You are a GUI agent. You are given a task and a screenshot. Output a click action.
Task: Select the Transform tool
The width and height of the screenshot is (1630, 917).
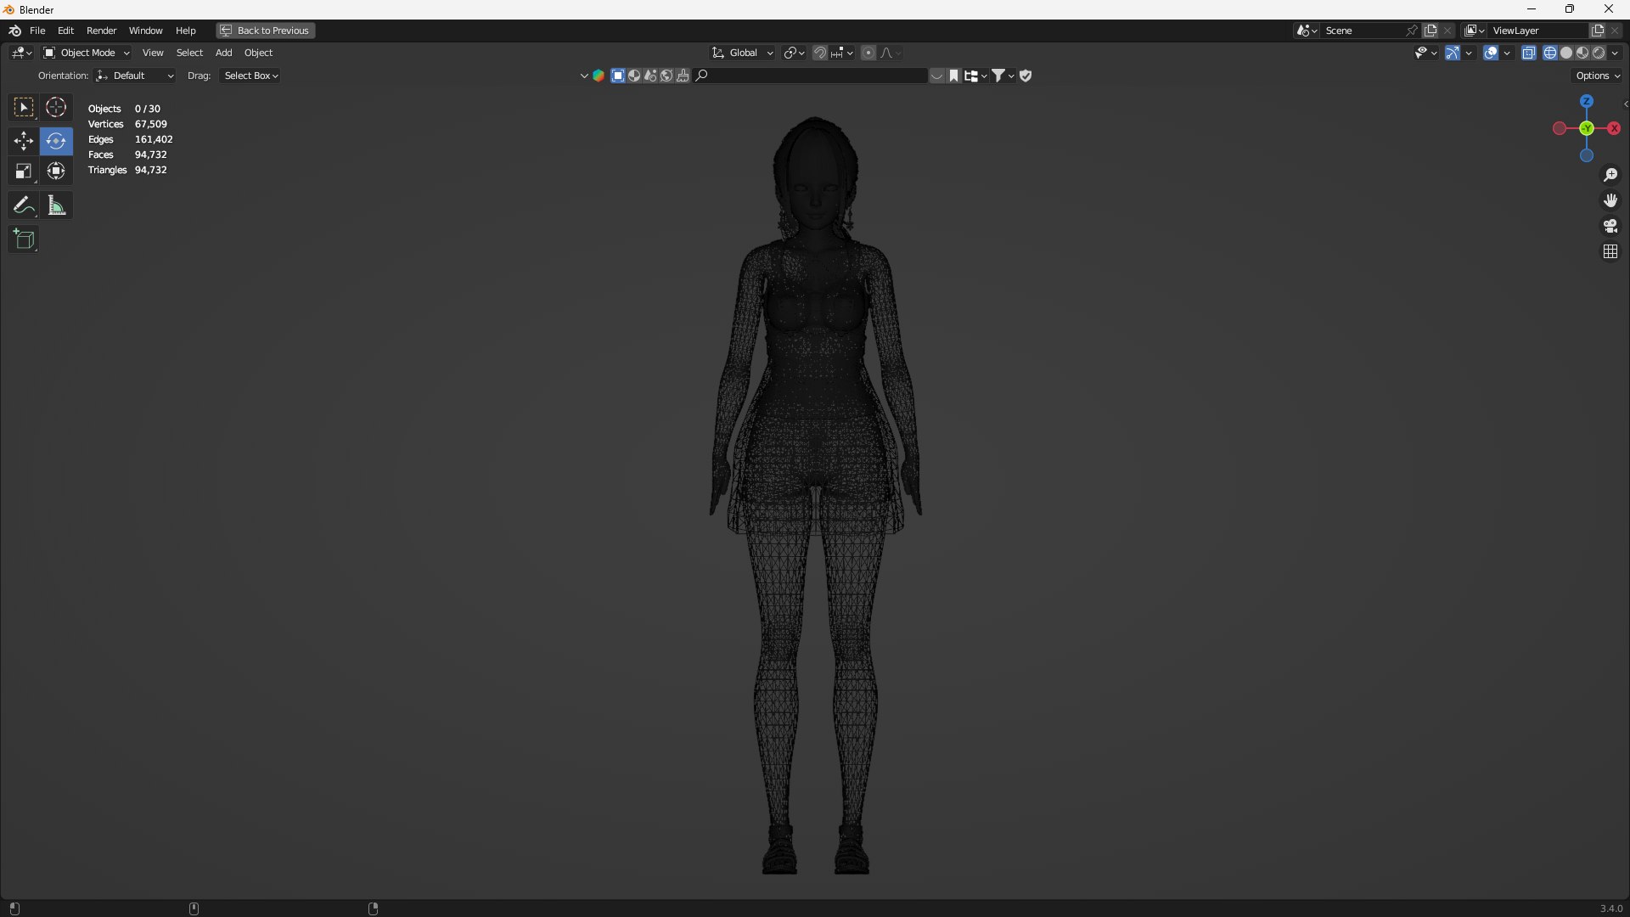tap(56, 172)
